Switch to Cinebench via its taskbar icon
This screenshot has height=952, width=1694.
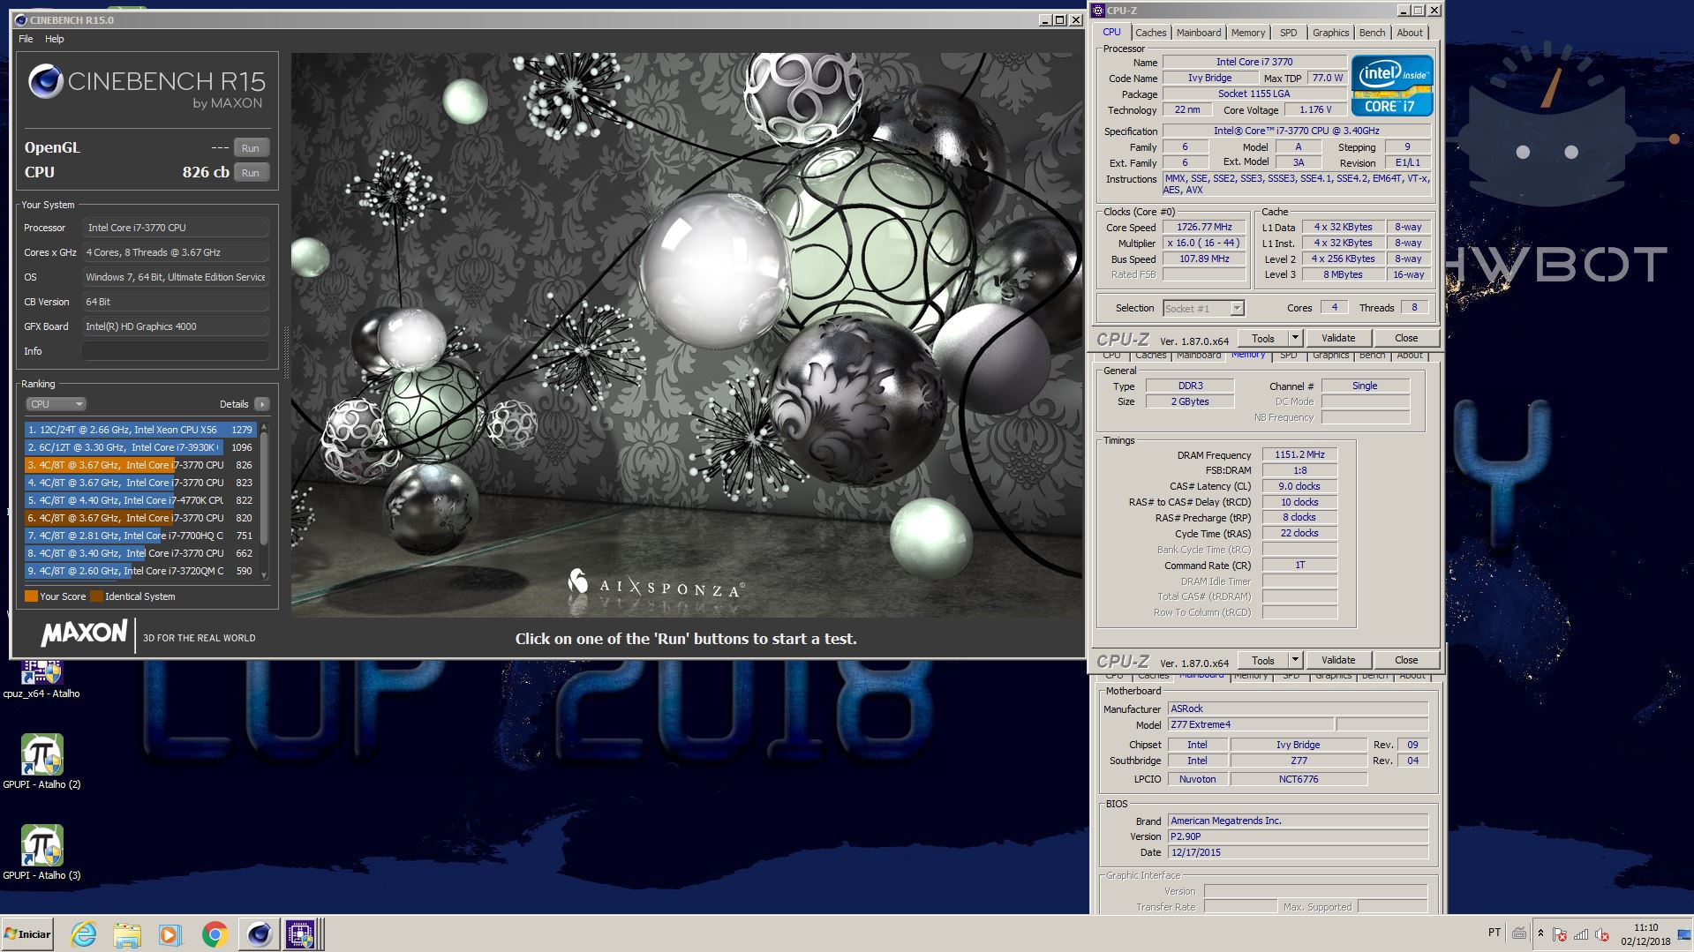(259, 933)
